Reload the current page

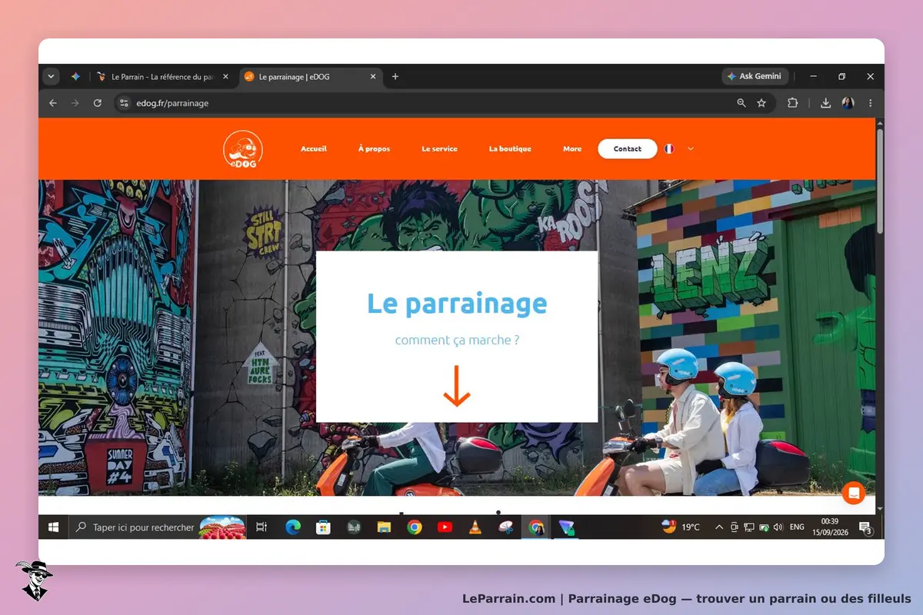click(x=98, y=103)
